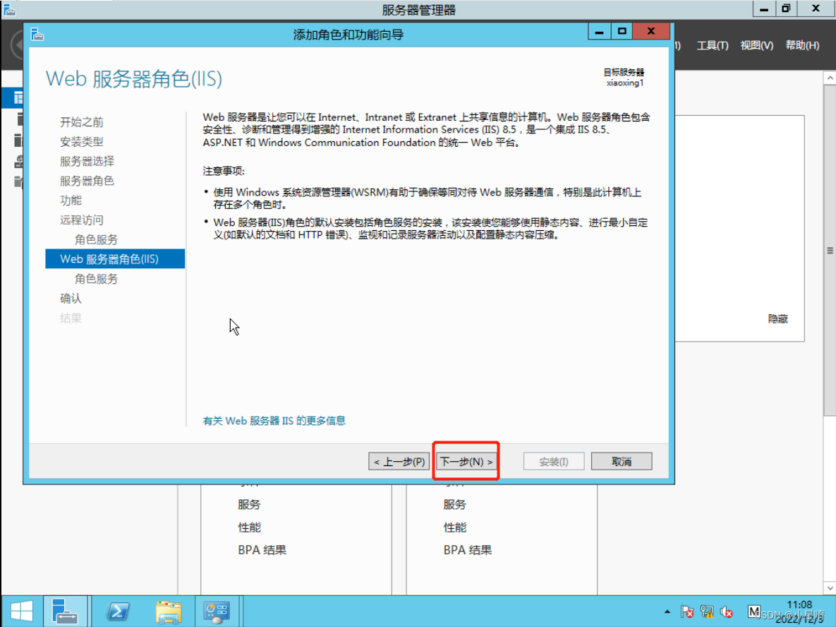This screenshot has width=836, height=627.
Task: Open 工具(T) menu in Server Manager
Action: coord(713,45)
